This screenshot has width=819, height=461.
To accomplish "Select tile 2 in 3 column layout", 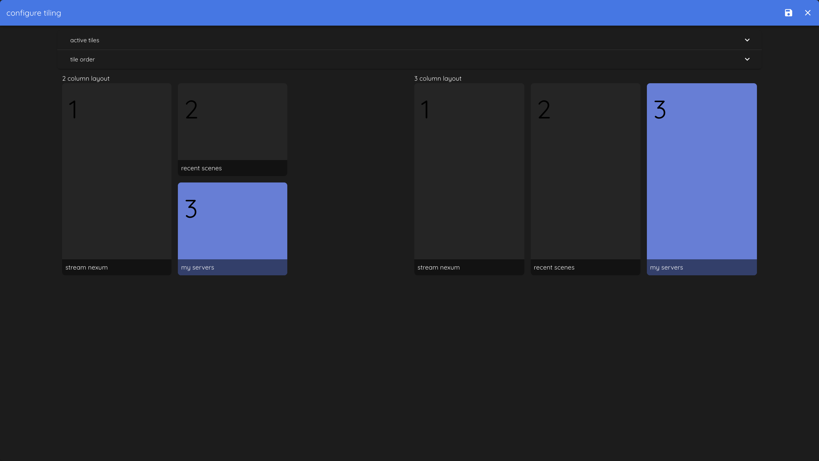I will coord(585,171).
